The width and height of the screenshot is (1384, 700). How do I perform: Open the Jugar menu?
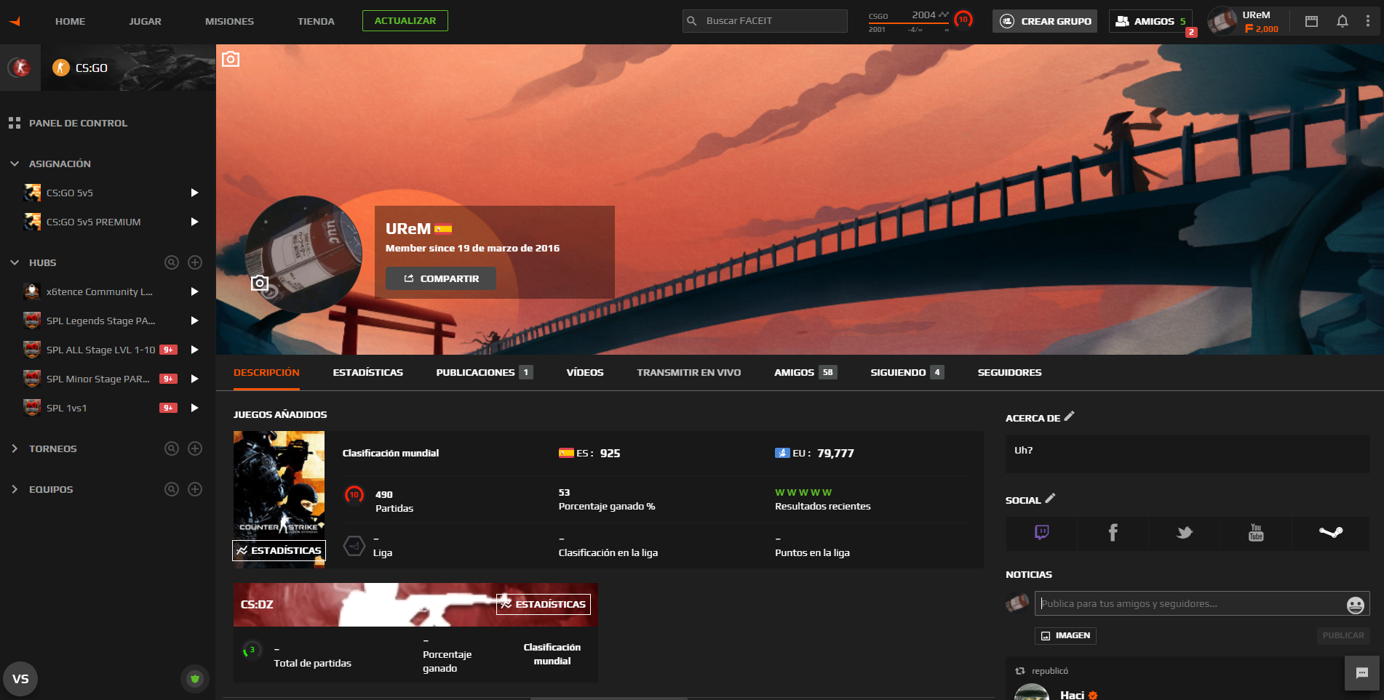[x=145, y=21]
